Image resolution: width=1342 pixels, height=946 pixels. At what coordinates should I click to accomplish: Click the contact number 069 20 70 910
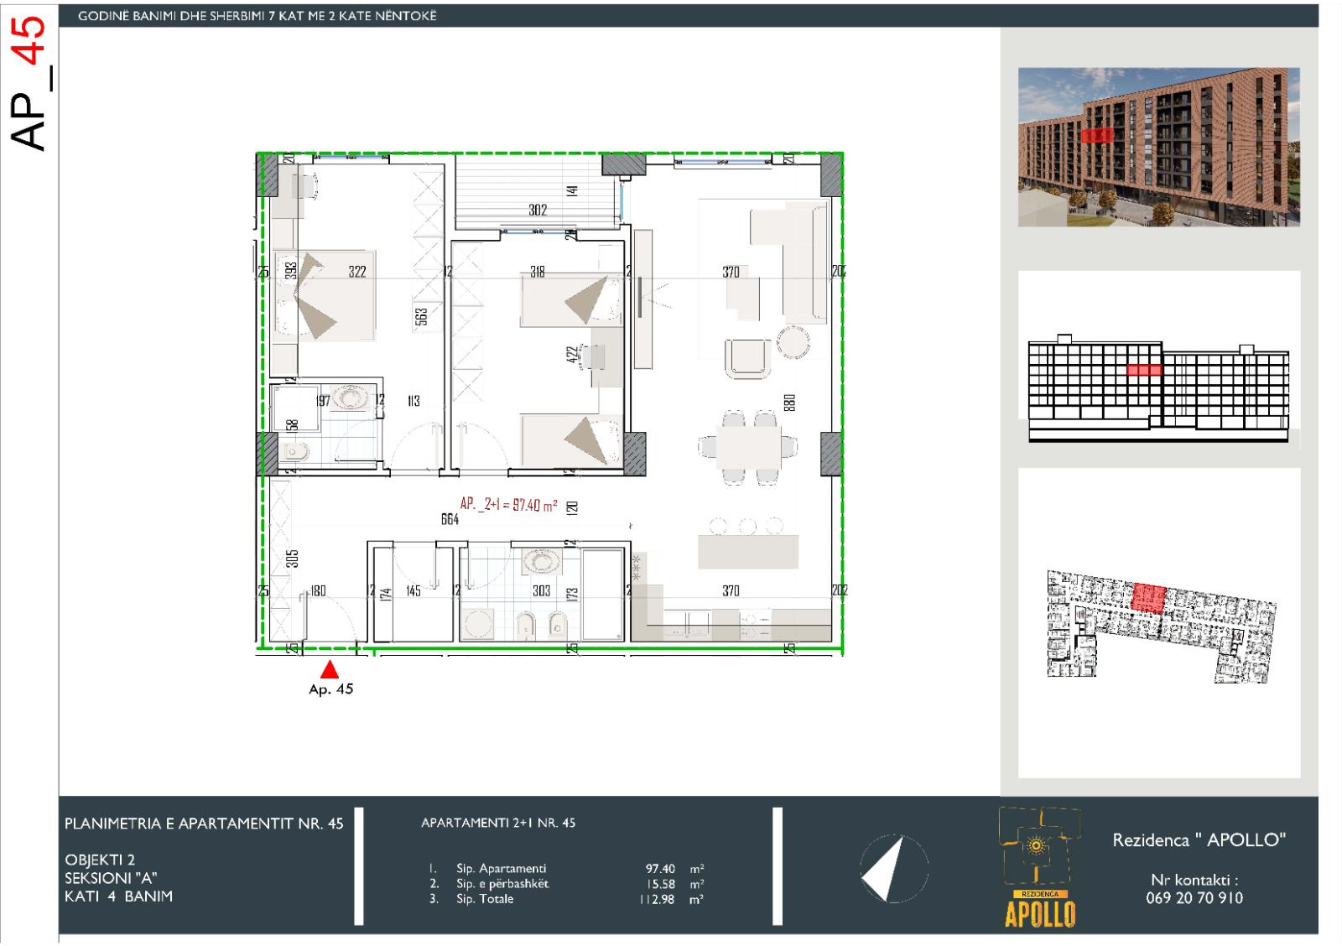point(1194,898)
